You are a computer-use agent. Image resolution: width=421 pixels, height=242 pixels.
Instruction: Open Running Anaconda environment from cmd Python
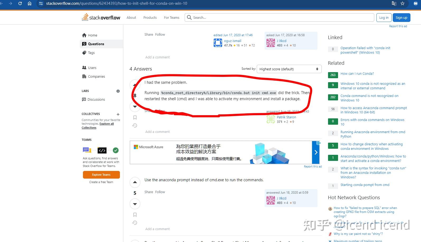(373, 134)
